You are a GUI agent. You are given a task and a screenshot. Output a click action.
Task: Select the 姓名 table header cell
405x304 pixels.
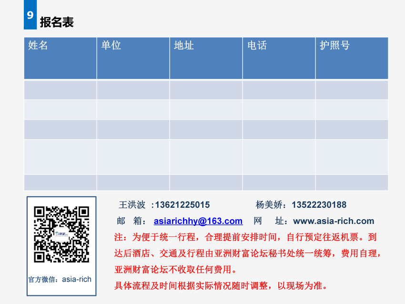(60, 58)
